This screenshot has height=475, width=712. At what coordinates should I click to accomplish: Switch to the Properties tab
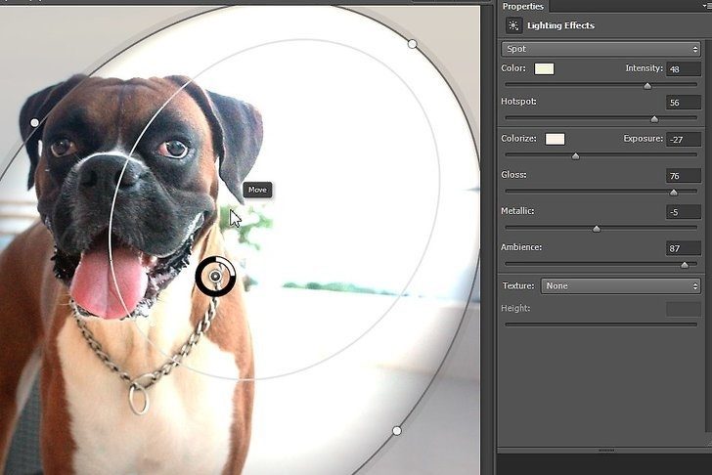(x=523, y=6)
